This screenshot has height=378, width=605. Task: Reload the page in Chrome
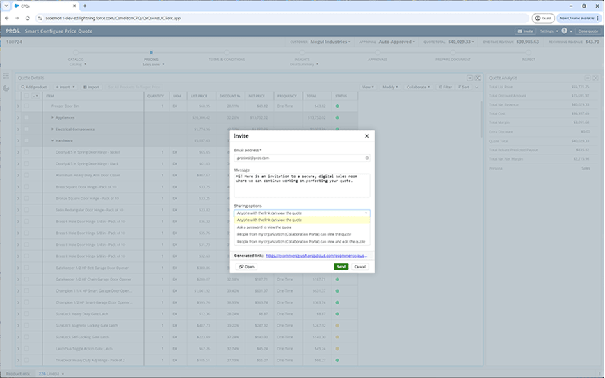tap(27, 18)
